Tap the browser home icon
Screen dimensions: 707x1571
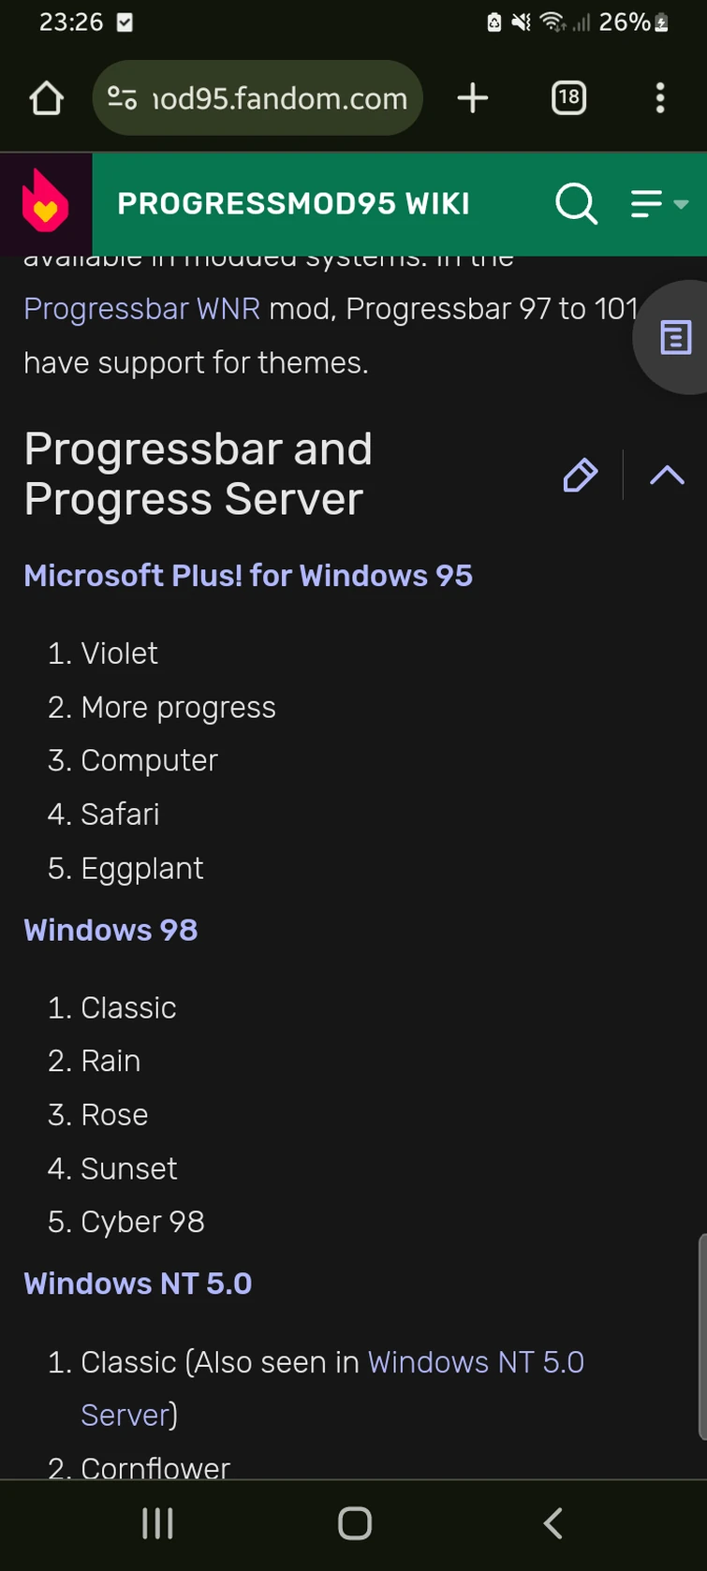[x=46, y=97]
